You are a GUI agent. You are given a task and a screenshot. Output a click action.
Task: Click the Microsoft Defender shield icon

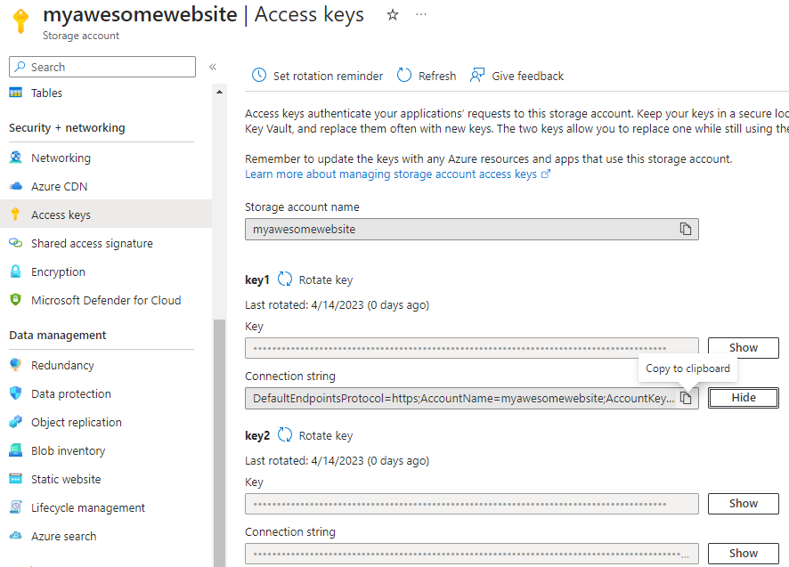16,300
